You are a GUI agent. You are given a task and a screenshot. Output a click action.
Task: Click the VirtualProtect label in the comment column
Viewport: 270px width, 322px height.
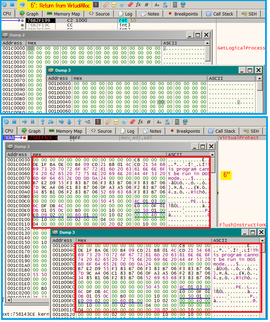234,137
